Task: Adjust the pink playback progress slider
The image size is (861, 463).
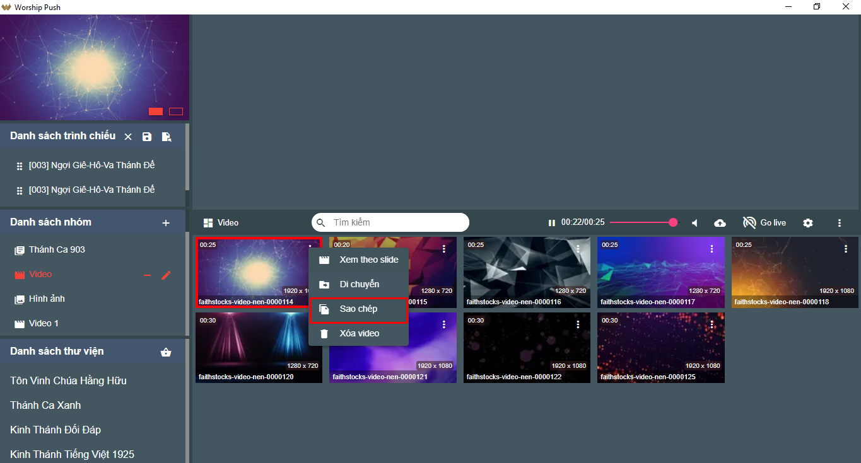Action: coord(643,222)
